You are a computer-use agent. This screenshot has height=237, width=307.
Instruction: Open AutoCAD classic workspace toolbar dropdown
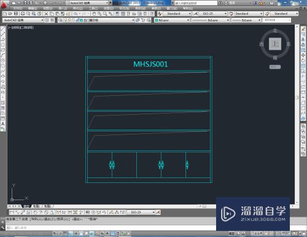pos(42,20)
